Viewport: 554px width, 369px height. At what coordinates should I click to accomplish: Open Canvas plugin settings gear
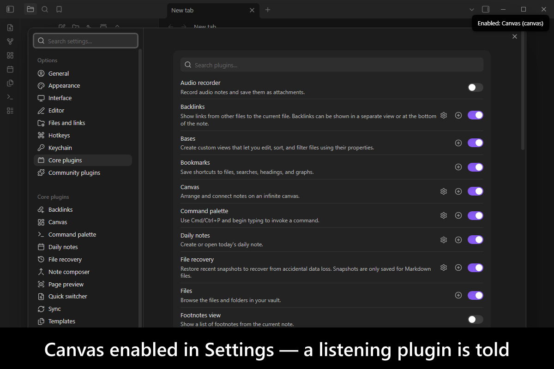pos(444,191)
